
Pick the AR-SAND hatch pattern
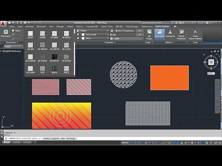[31, 70]
